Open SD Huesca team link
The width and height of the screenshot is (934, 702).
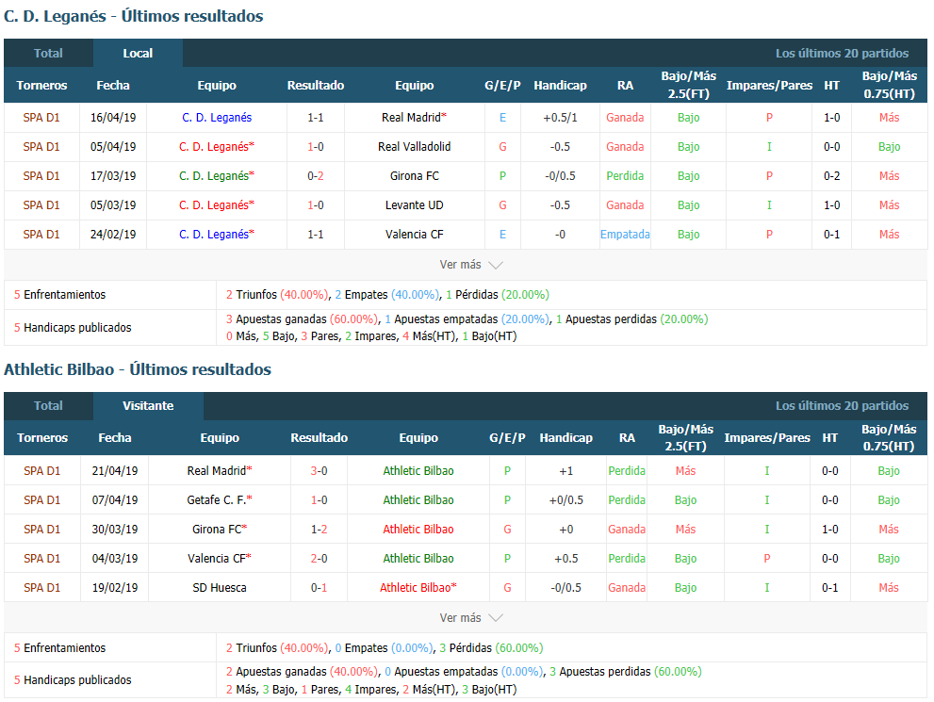[x=220, y=587]
